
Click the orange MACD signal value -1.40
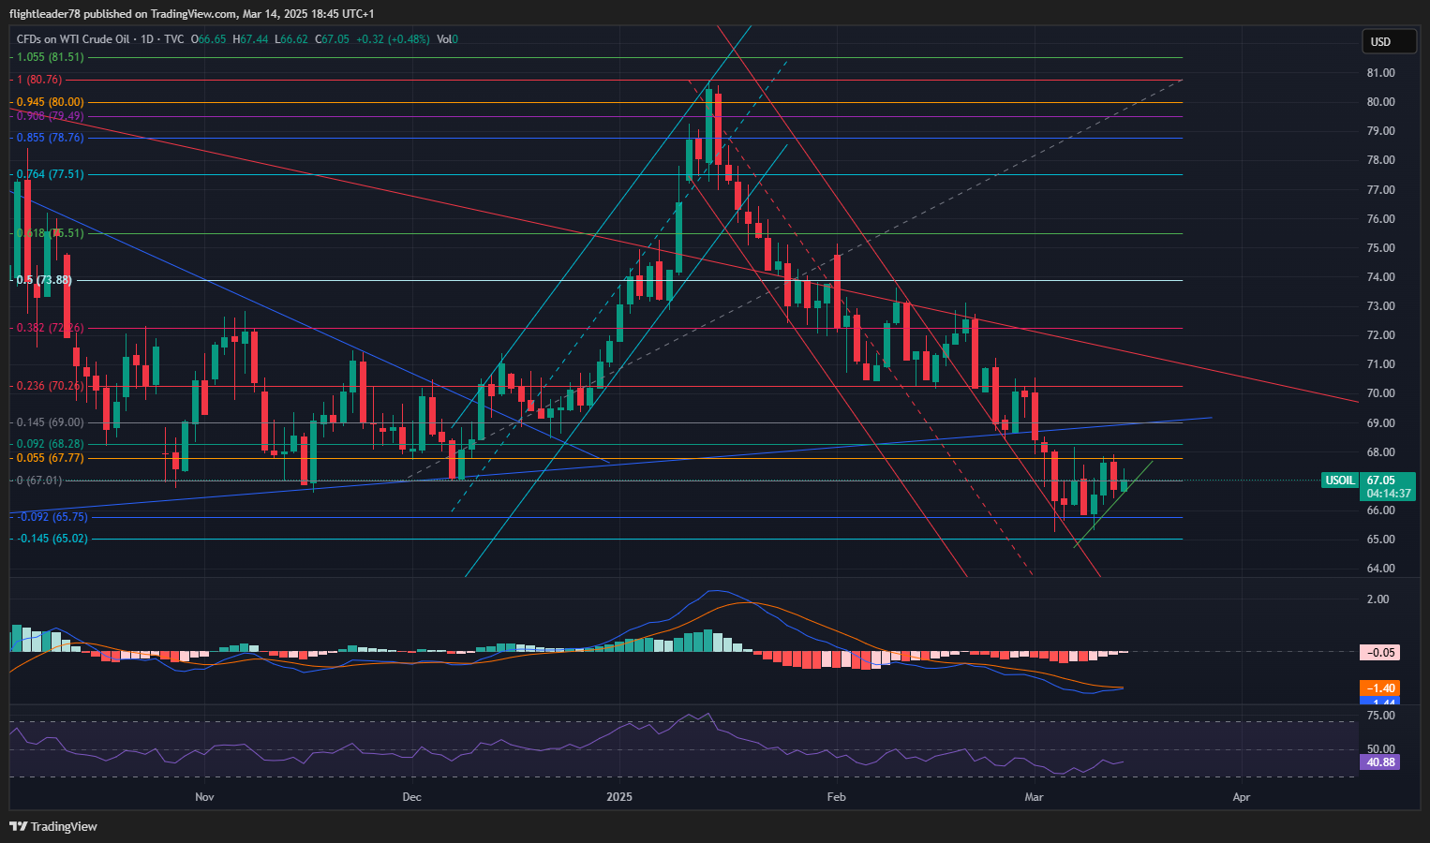(1380, 688)
